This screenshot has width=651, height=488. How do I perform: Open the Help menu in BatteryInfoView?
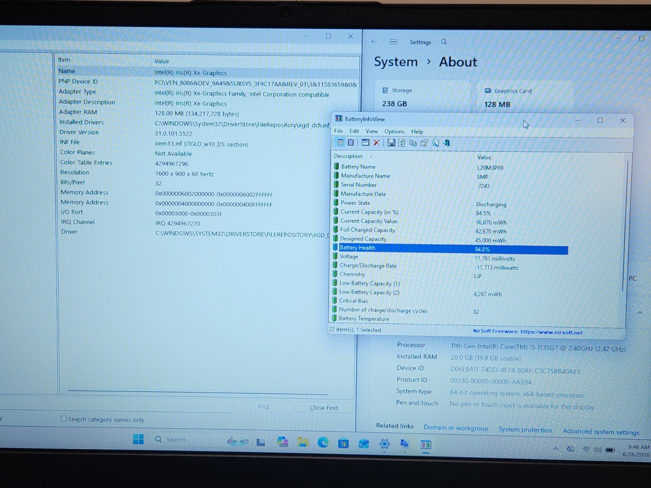[417, 132]
